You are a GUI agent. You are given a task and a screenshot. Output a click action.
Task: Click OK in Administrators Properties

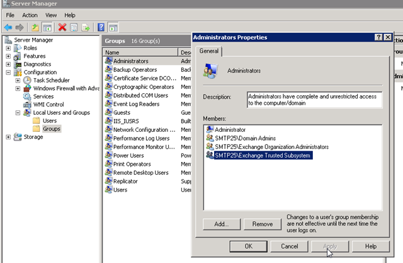(x=248, y=246)
